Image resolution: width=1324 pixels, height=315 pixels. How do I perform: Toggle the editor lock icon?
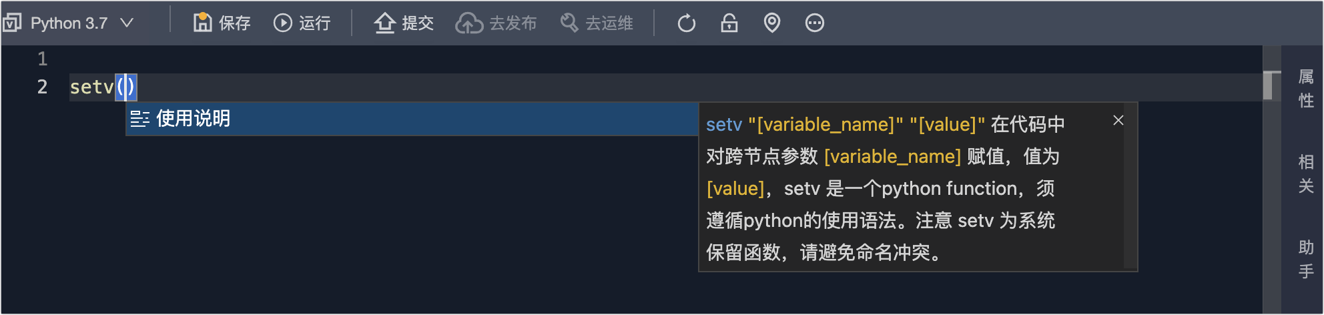click(729, 23)
